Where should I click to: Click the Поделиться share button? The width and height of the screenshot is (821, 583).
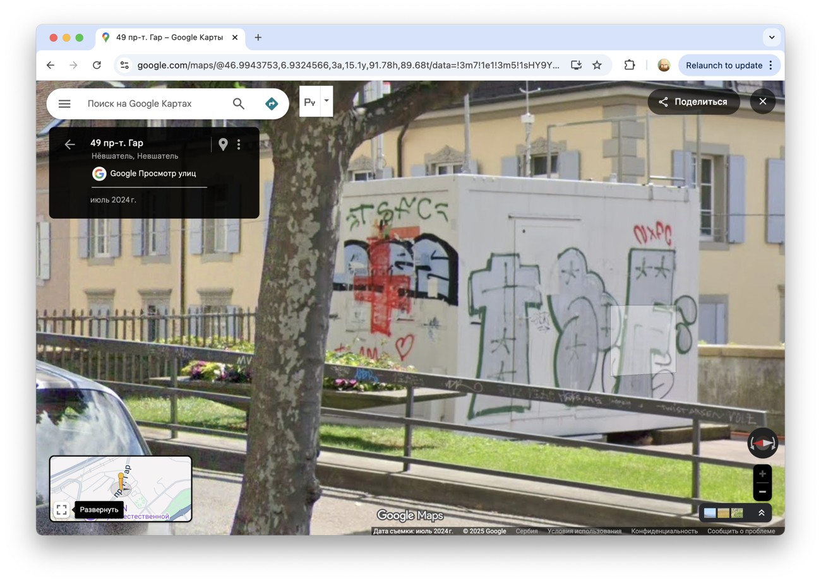click(x=693, y=102)
